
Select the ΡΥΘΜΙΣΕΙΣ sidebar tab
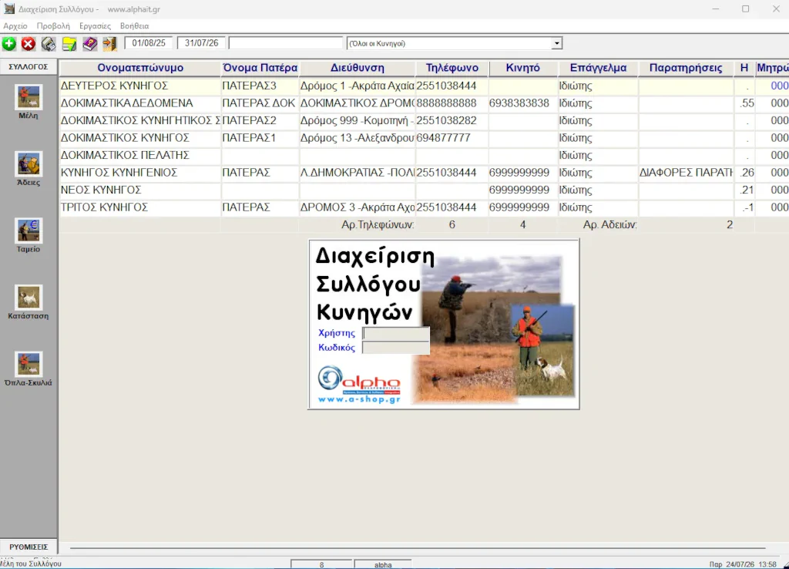29,547
